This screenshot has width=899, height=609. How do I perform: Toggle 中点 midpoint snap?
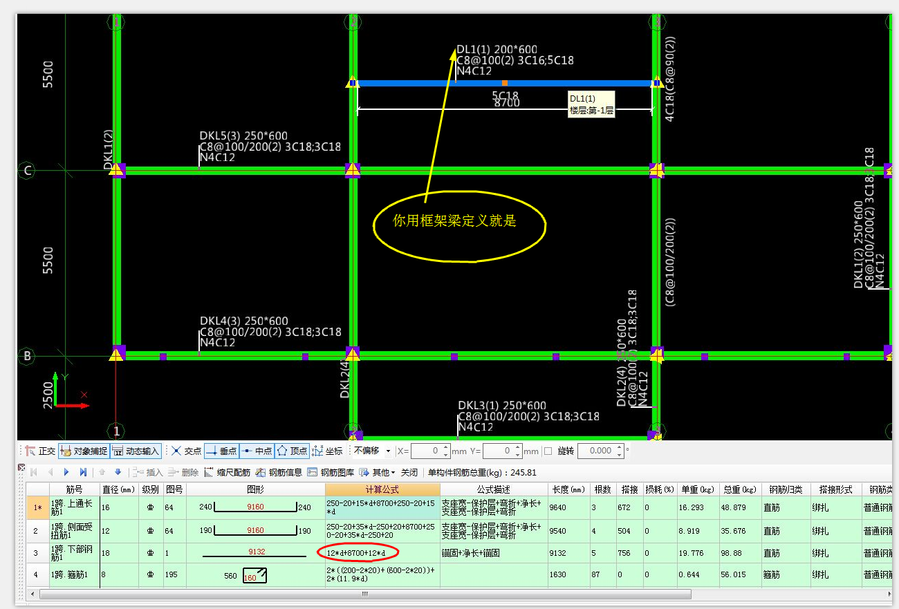point(257,451)
